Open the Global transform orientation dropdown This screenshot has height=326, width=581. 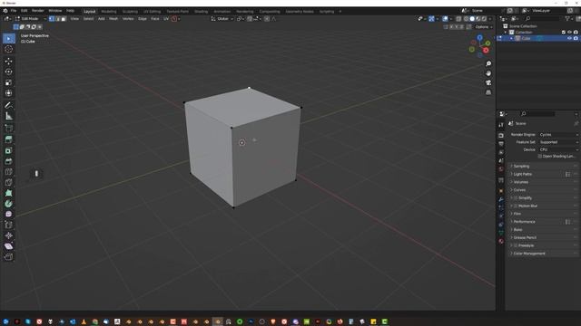222,19
